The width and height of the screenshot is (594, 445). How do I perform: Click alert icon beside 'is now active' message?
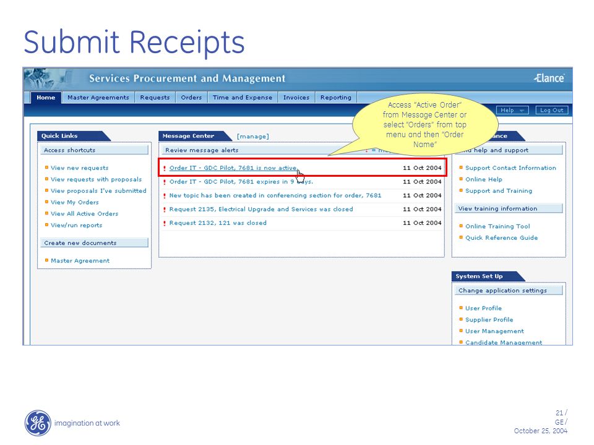click(x=165, y=168)
